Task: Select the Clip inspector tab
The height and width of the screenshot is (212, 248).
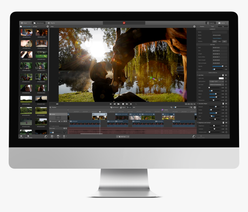Action: tap(223, 26)
